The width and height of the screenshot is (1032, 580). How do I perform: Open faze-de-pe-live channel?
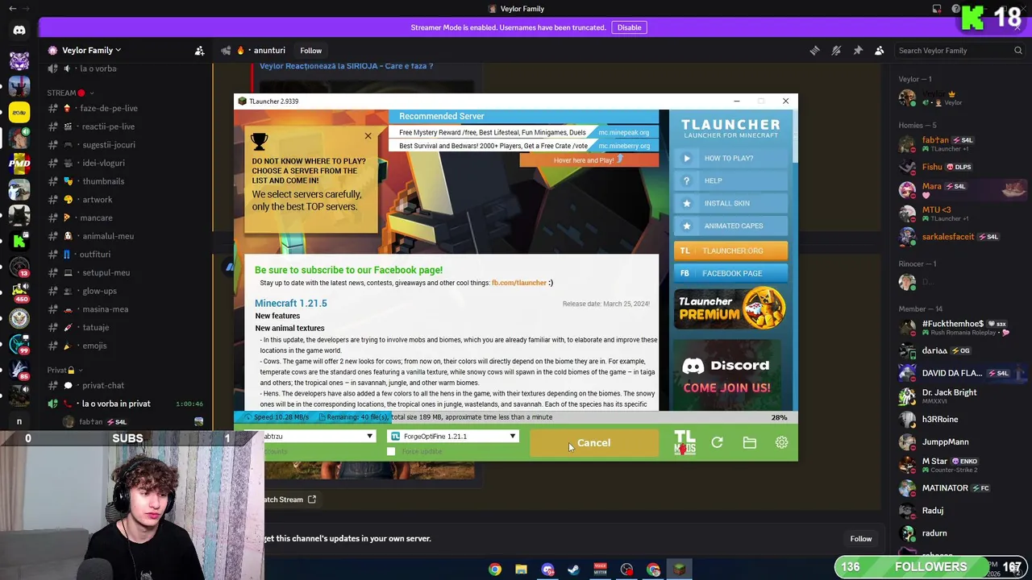(x=109, y=108)
